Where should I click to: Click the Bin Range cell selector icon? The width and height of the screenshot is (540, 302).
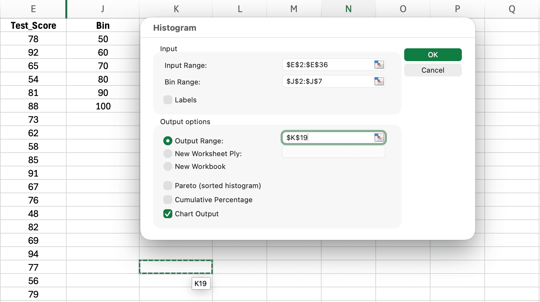379,81
